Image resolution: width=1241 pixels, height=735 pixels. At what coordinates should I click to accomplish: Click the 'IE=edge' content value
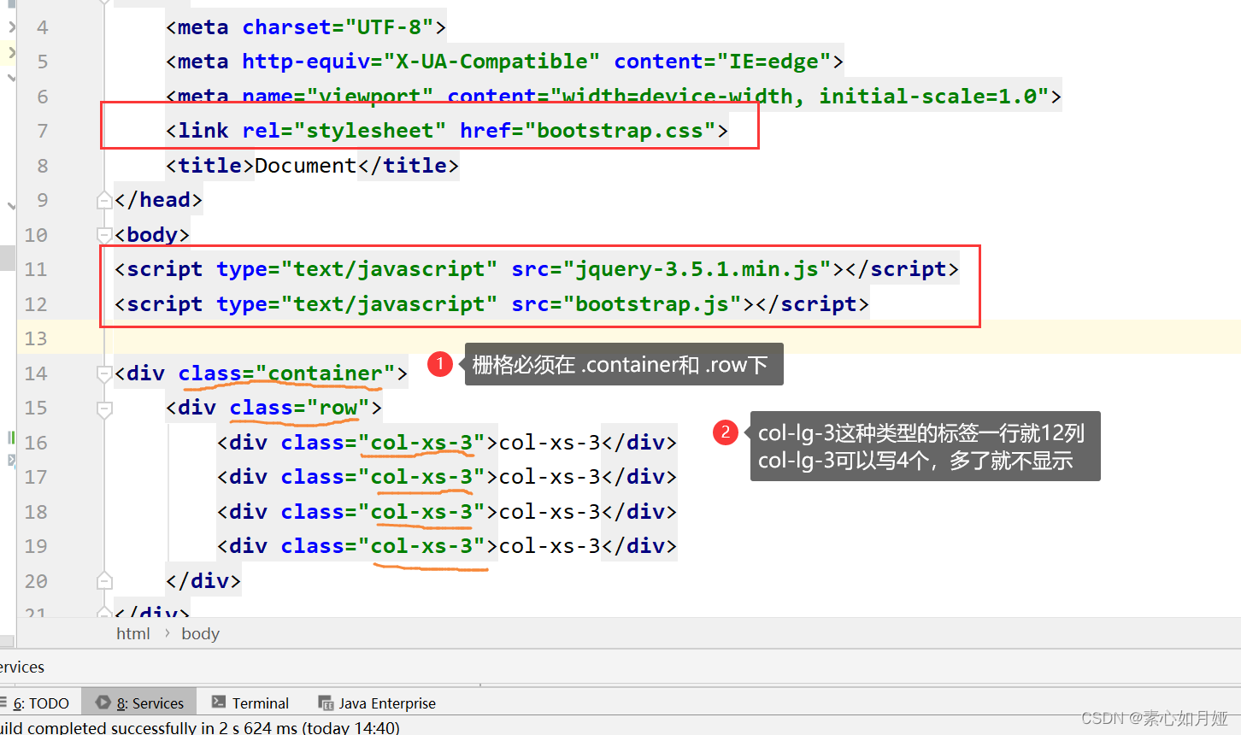point(773,62)
